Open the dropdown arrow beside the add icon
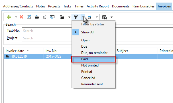Viewport: 173px width, 103px height. tap(16, 17)
